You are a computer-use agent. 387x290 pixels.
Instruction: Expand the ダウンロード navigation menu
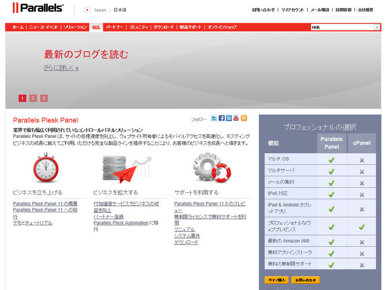(164, 27)
